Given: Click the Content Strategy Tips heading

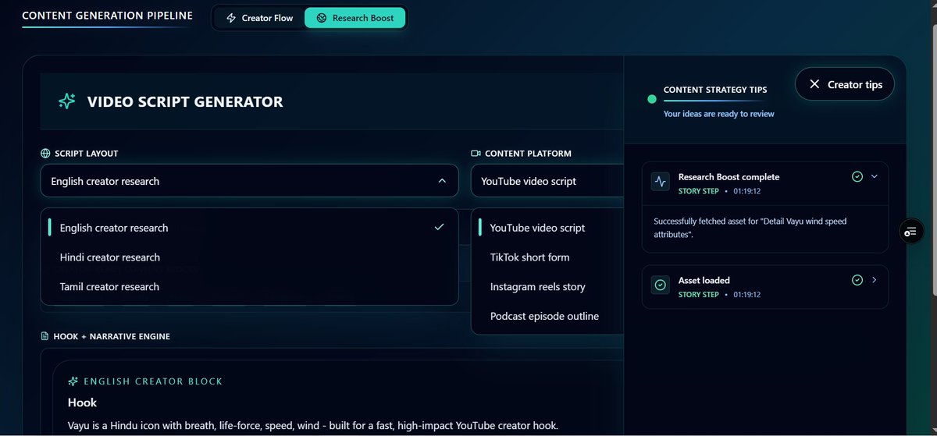Looking at the screenshot, I should click(x=715, y=90).
